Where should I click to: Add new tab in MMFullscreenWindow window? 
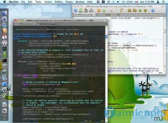tap(119, 15)
